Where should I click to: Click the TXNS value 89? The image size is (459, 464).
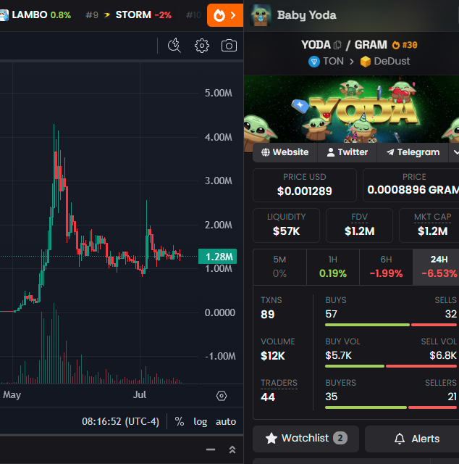coord(267,314)
